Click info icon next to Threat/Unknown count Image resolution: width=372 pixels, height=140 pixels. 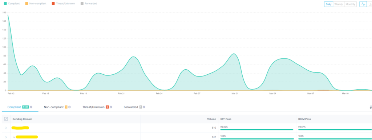click(x=111, y=107)
